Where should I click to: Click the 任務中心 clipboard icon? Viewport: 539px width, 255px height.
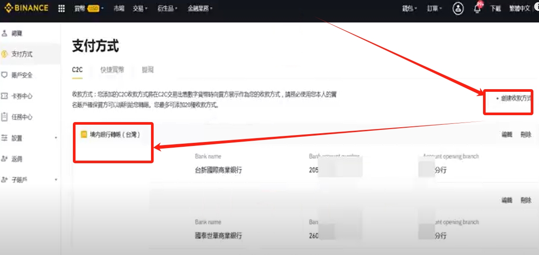pos(5,117)
